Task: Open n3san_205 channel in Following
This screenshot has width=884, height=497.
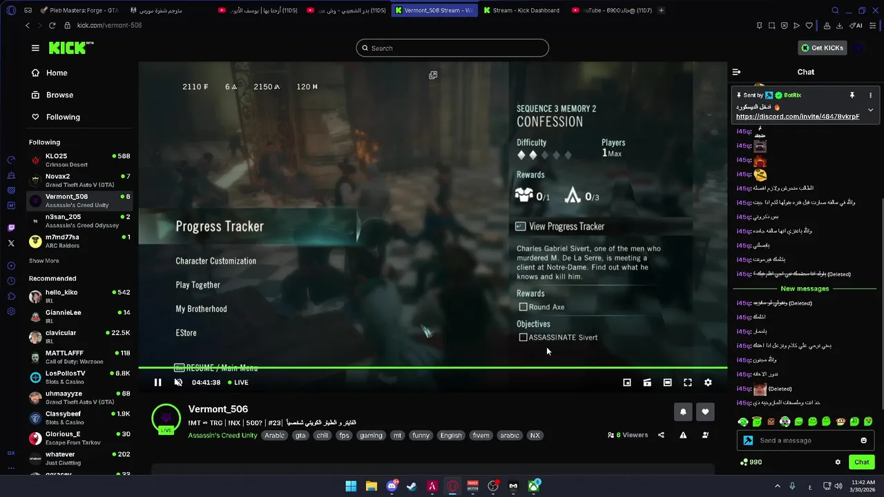Action: (79, 220)
